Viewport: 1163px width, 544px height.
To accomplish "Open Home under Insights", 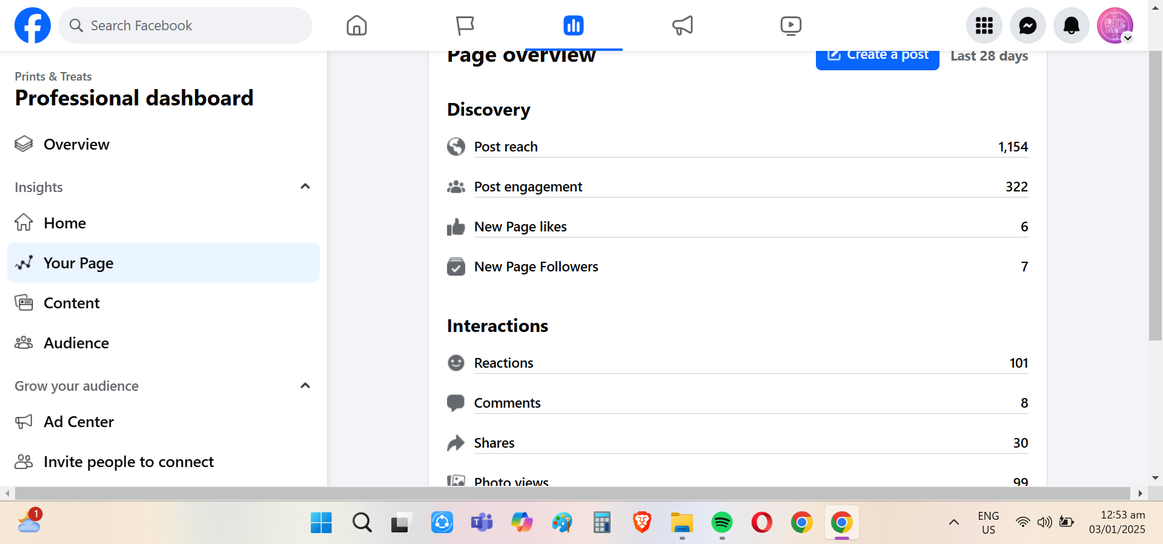I will click(164, 223).
